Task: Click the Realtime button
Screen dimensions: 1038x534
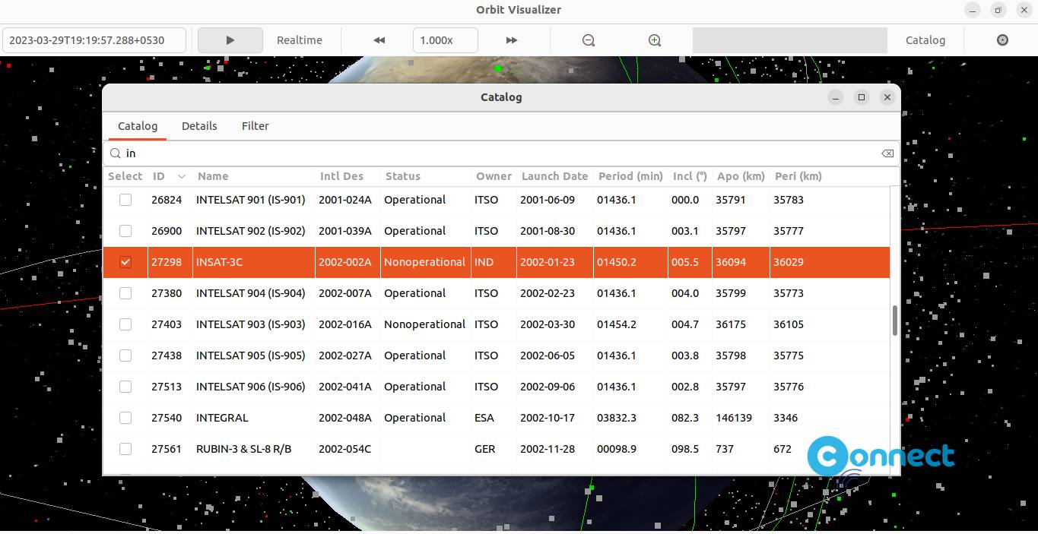Action: 299,40
